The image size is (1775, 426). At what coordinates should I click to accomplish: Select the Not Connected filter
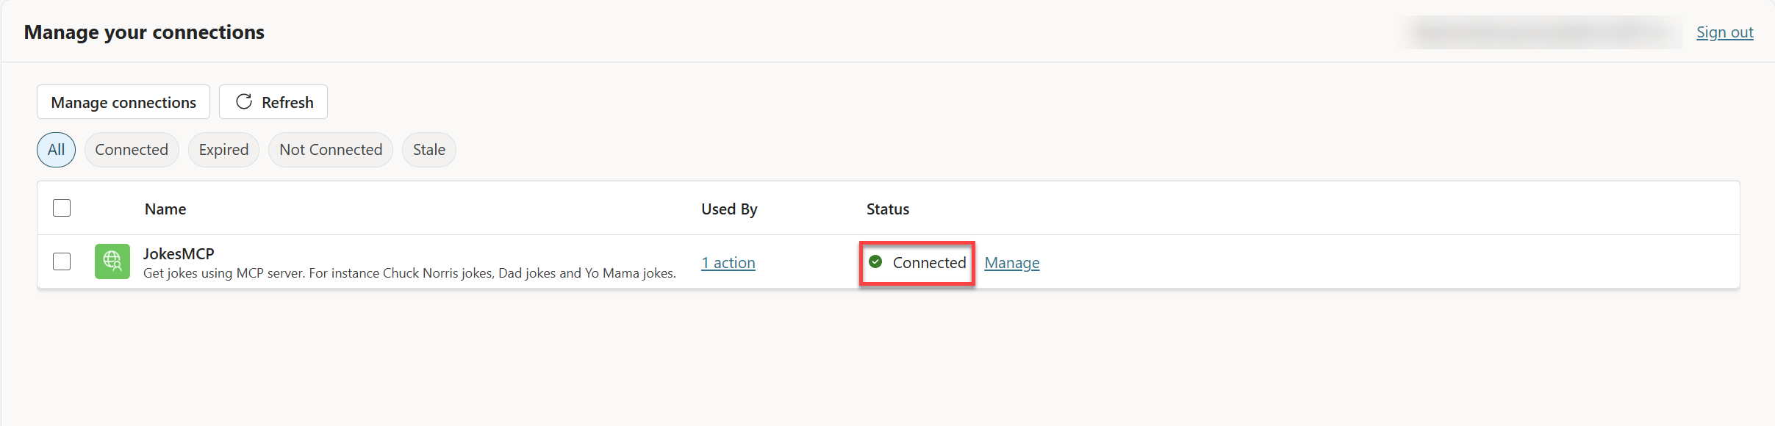[x=331, y=149]
